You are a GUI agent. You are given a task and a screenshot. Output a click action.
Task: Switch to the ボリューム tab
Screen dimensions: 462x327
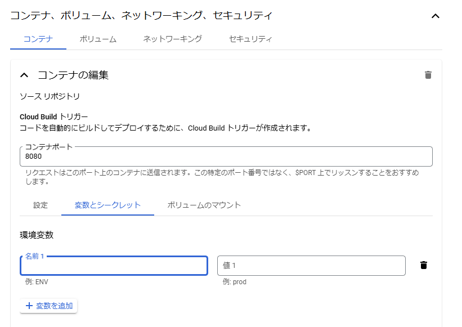tap(97, 39)
